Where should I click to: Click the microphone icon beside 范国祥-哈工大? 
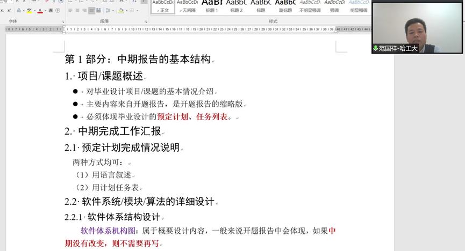click(x=375, y=48)
